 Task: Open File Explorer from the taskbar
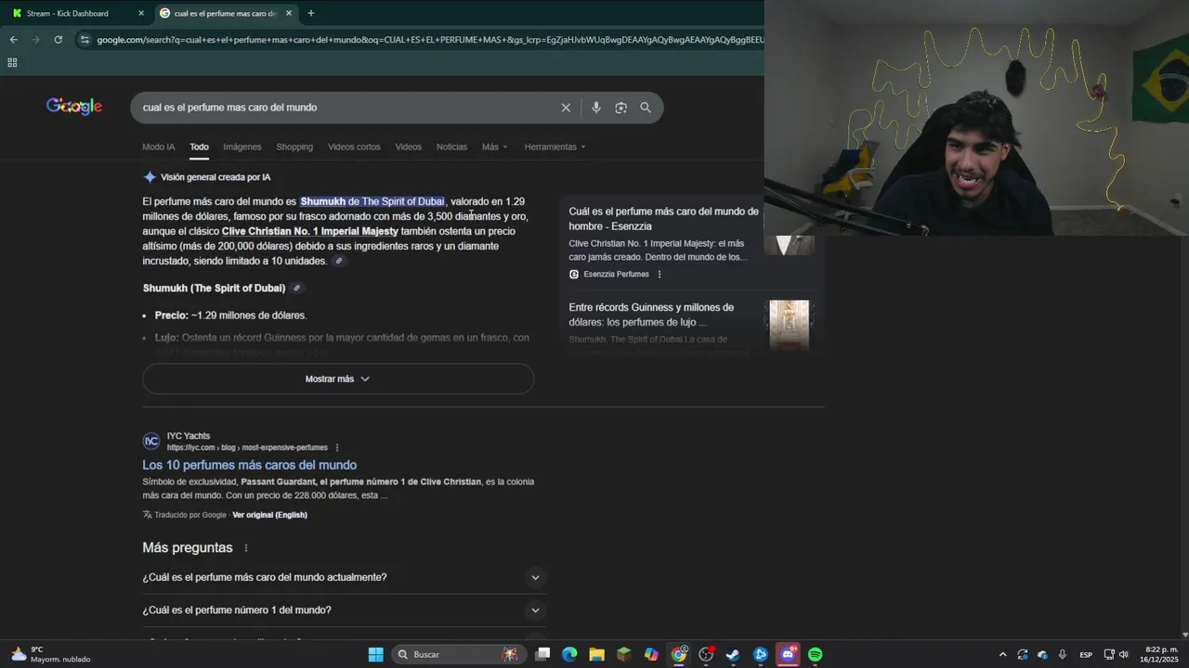(596, 654)
